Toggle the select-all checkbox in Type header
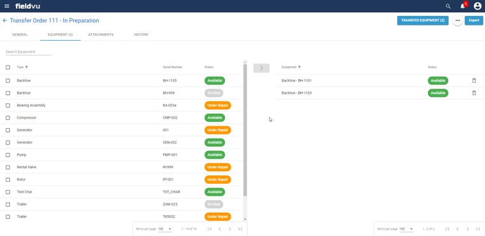 coord(8,67)
